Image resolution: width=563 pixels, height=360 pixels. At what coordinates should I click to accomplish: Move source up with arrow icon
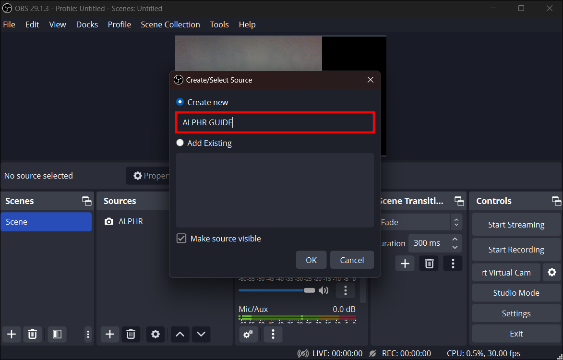pyautogui.click(x=180, y=334)
